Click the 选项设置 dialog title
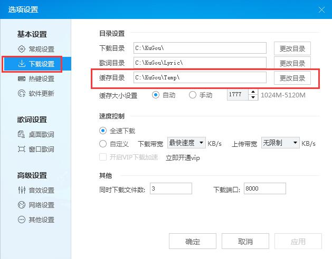 [23, 9]
